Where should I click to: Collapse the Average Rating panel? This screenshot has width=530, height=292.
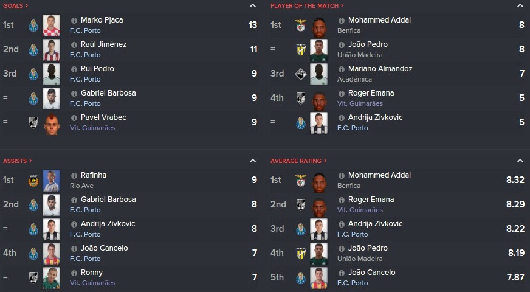520,161
